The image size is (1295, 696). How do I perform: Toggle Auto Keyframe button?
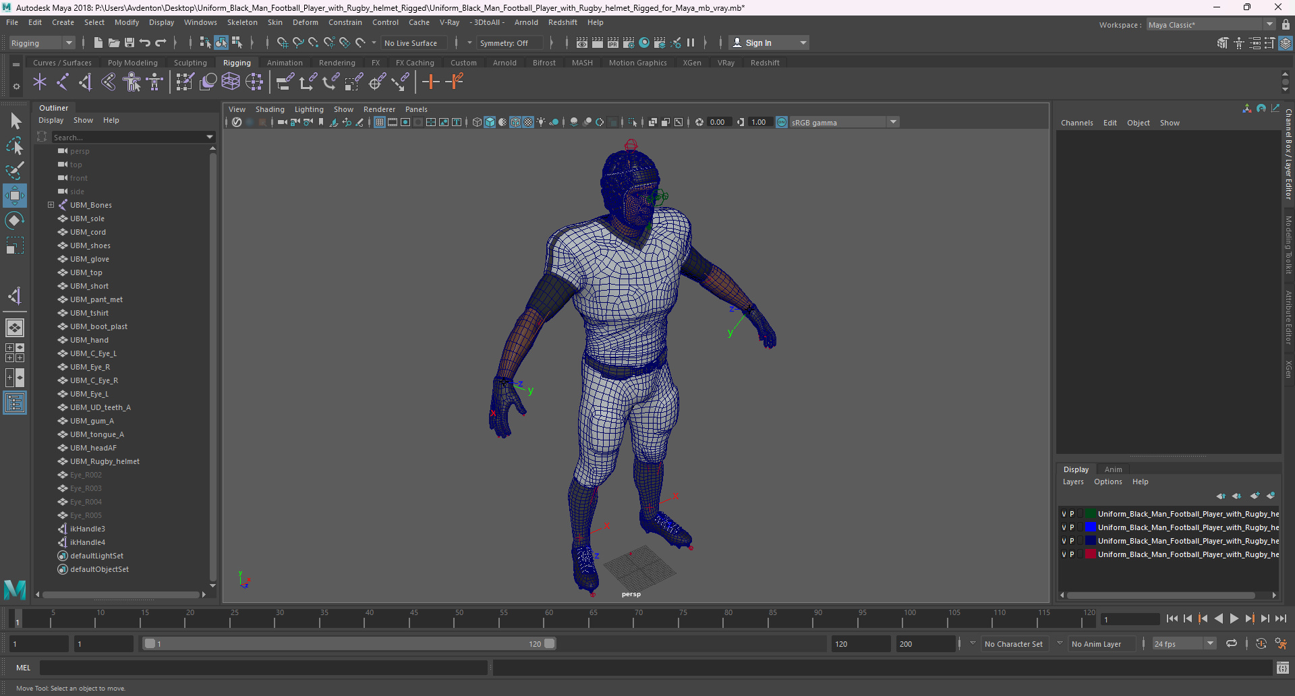point(1261,643)
